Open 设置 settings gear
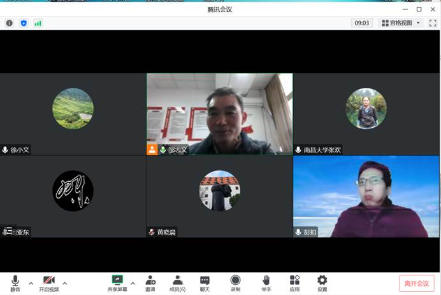 (322, 282)
